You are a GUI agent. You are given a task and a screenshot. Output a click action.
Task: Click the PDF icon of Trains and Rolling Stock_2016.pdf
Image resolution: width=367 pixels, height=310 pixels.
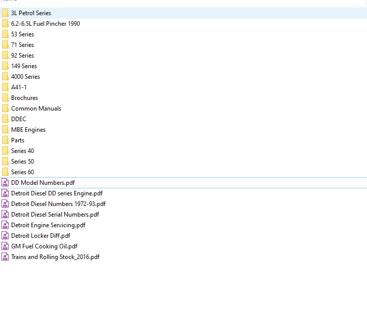tap(5, 256)
